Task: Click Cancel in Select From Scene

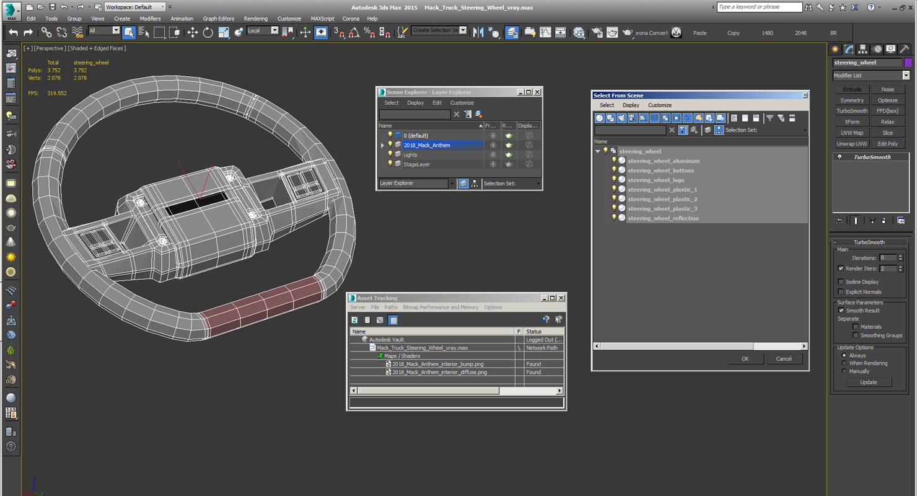Action: (784, 358)
